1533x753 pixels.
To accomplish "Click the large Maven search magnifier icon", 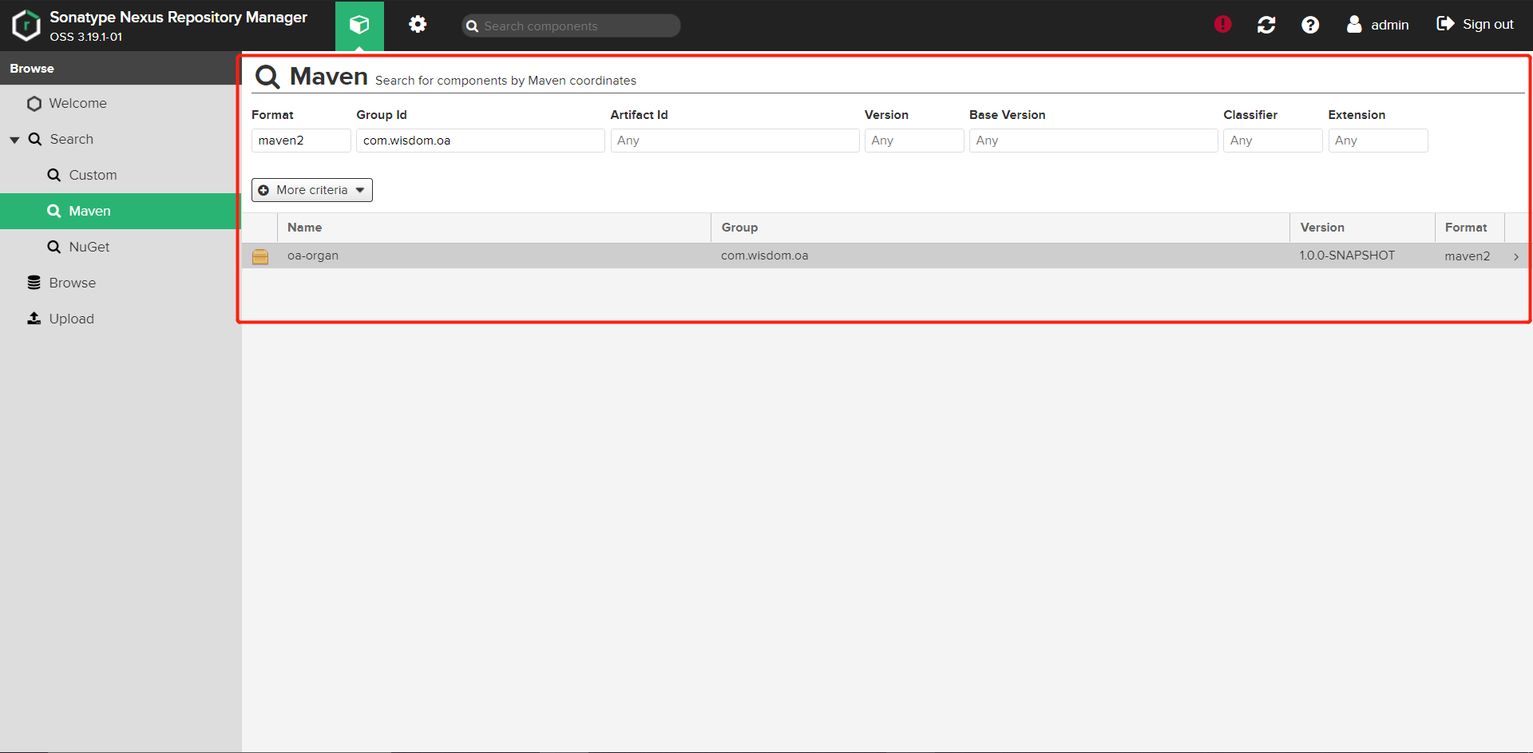I will pos(267,77).
